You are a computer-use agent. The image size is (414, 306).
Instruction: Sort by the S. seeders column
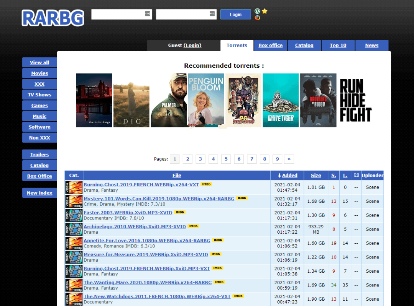click(x=334, y=175)
